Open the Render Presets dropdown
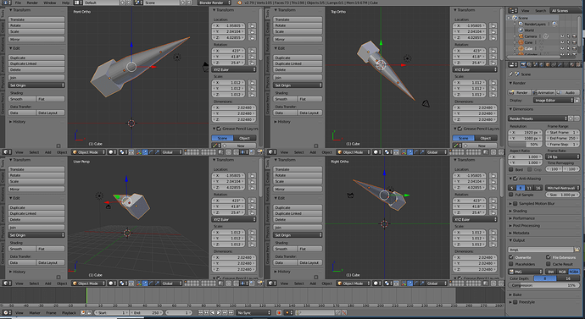The height and width of the screenshot is (319, 585). [x=538, y=118]
